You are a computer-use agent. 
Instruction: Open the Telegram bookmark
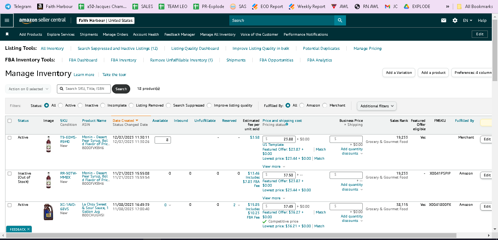(x=18, y=6)
